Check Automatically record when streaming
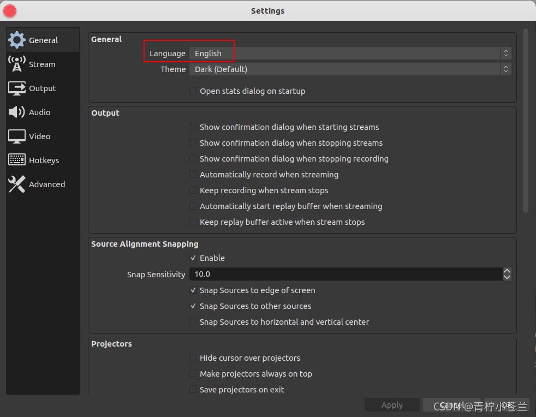 (193, 174)
